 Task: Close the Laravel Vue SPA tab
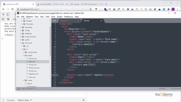point(33,4)
